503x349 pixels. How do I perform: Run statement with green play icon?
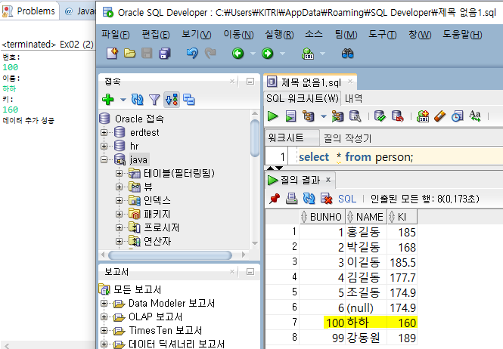(272, 116)
